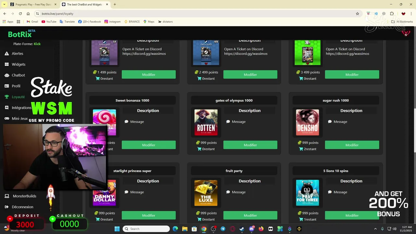Click the green GTA gift card image

[307, 53]
